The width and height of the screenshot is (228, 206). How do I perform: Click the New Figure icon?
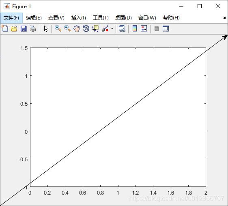click(5, 28)
